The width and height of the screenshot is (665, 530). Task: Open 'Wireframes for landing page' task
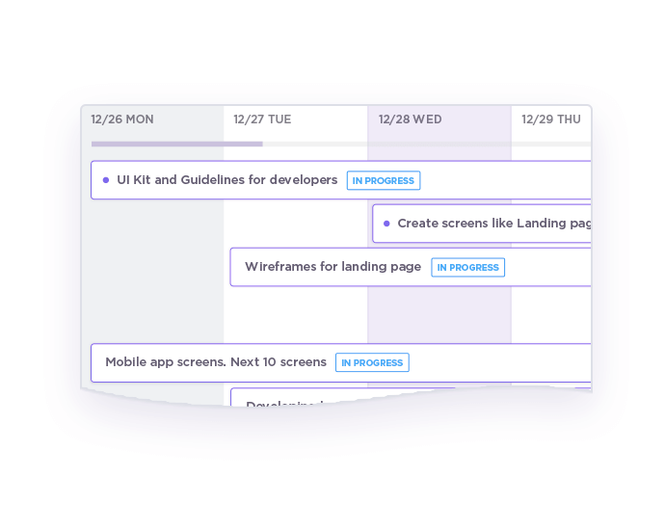pos(332,267)
